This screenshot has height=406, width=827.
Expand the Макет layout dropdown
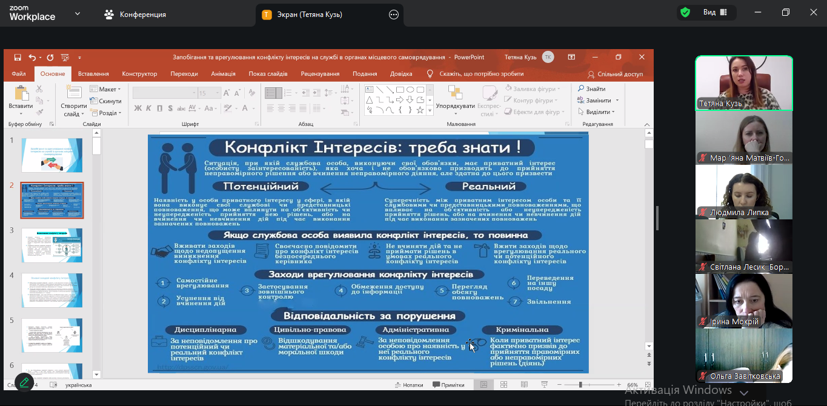pyautogui.click(x=106, y=89)
